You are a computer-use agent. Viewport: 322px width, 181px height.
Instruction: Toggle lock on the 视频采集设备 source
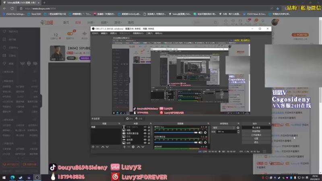point(149,134)
